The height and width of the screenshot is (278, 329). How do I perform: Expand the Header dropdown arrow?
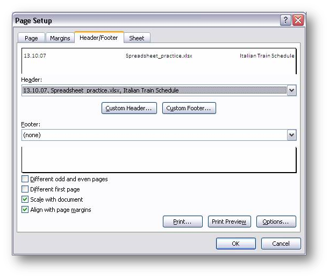(x=291, y=90)
